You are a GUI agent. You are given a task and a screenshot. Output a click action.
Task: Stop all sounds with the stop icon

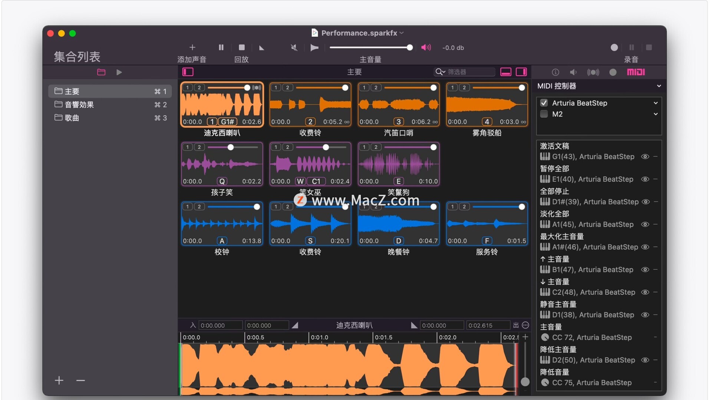point(242,47)
